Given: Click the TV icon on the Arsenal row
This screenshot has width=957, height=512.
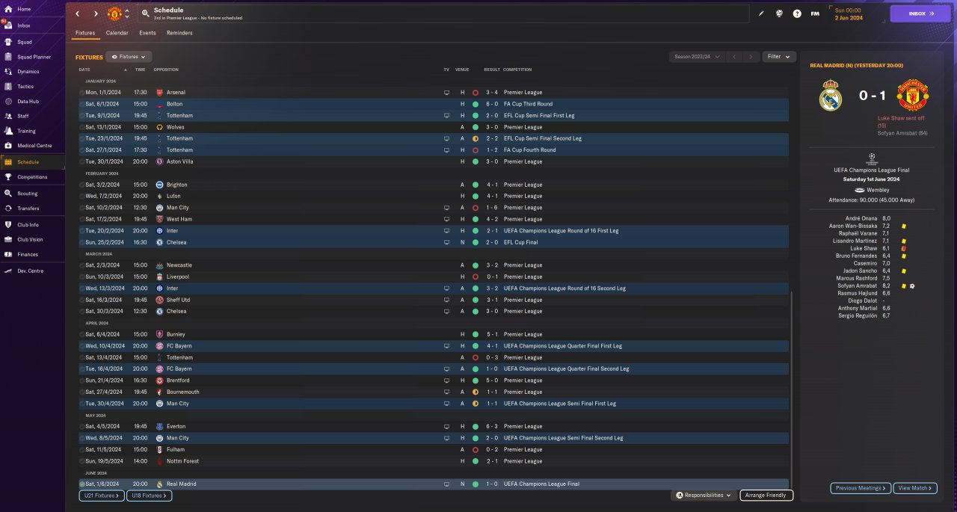Looking at the screenshot, I should pos(446,93).
